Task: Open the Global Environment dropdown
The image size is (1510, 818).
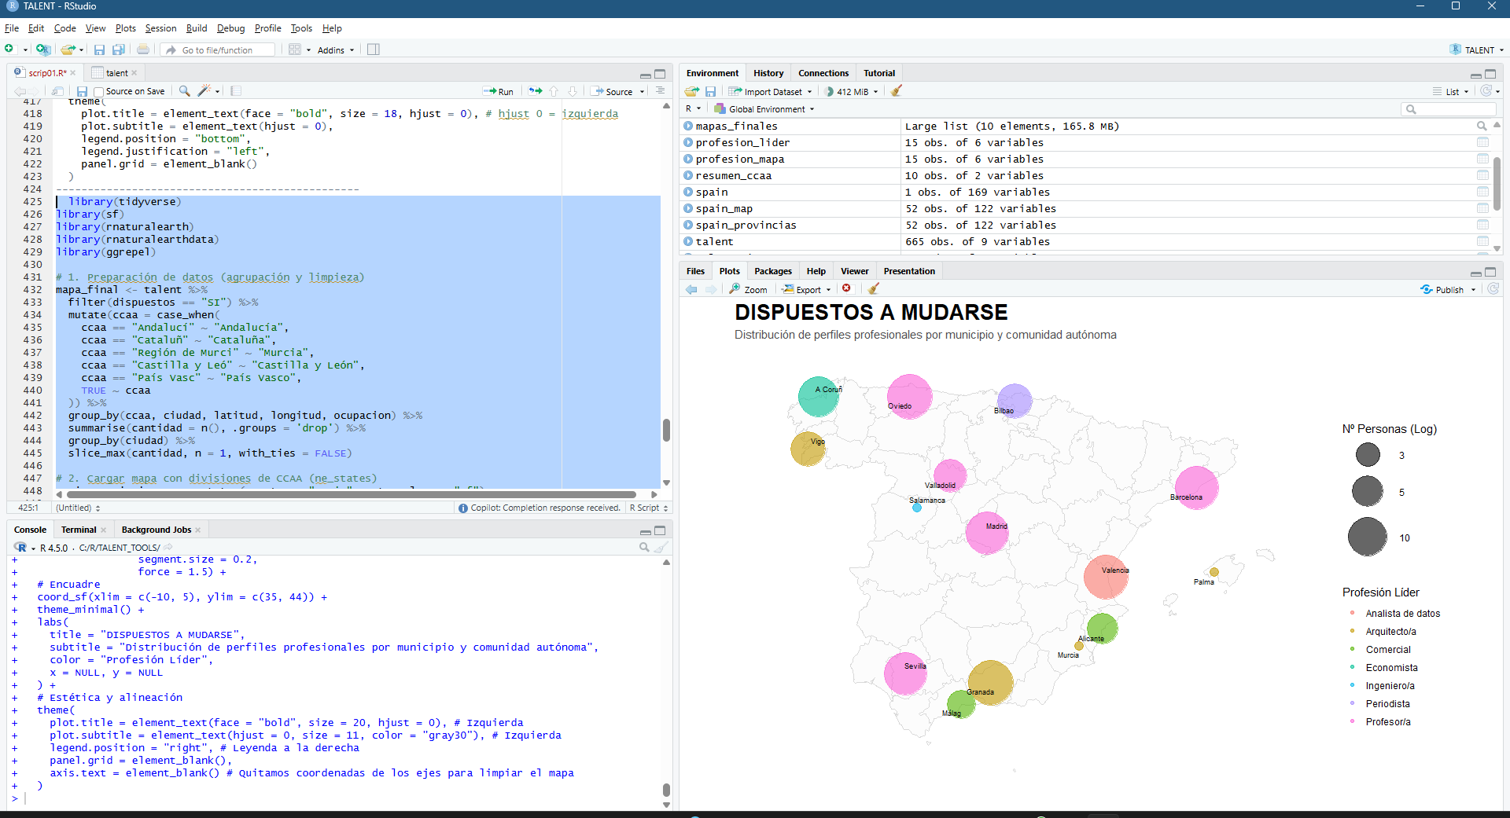Action: point(766,109)
